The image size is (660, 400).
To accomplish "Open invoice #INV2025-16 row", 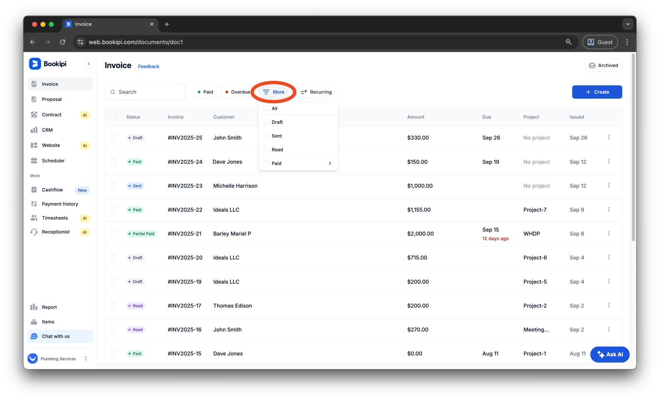I will coord(363,330).
